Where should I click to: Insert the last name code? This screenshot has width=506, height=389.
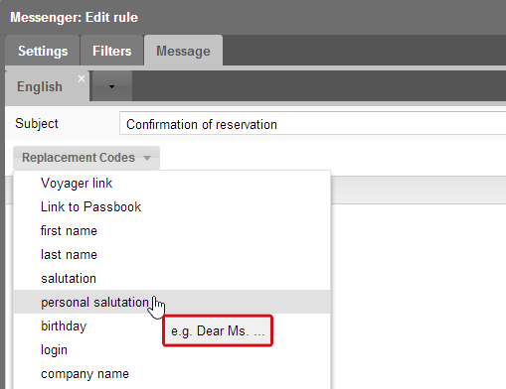[172, 254]
